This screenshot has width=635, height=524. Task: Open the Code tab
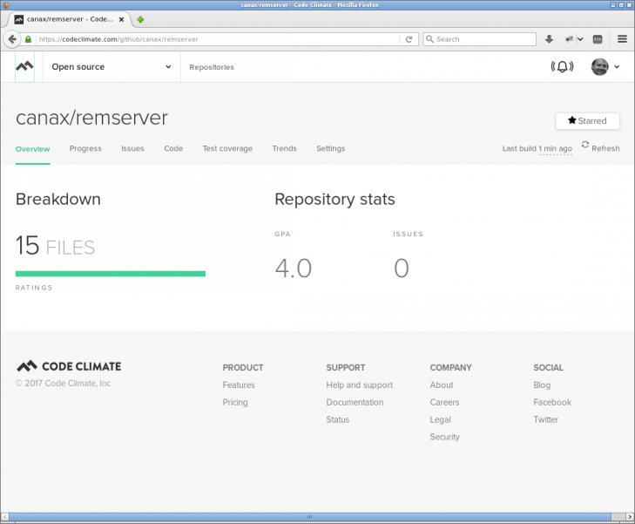173,148
